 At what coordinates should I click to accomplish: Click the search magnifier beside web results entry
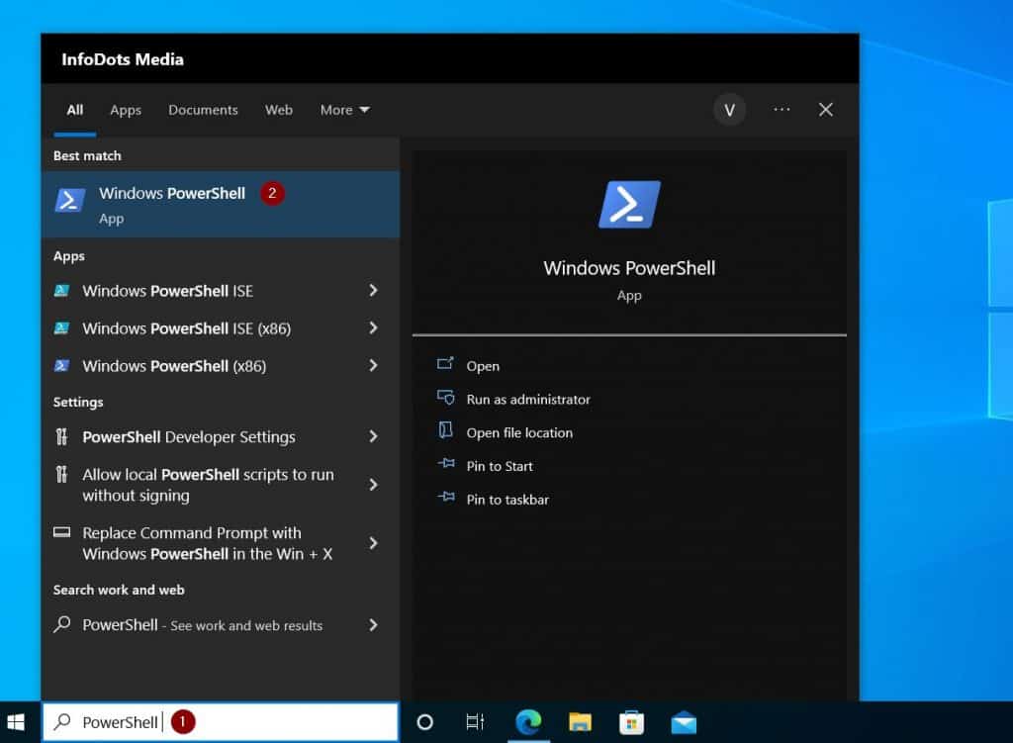[62, 624]
